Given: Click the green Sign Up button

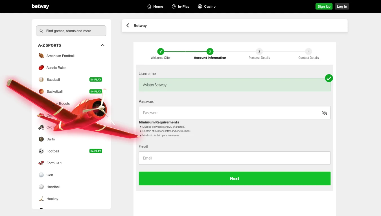Looking at the screenshot, I should 324,6.
